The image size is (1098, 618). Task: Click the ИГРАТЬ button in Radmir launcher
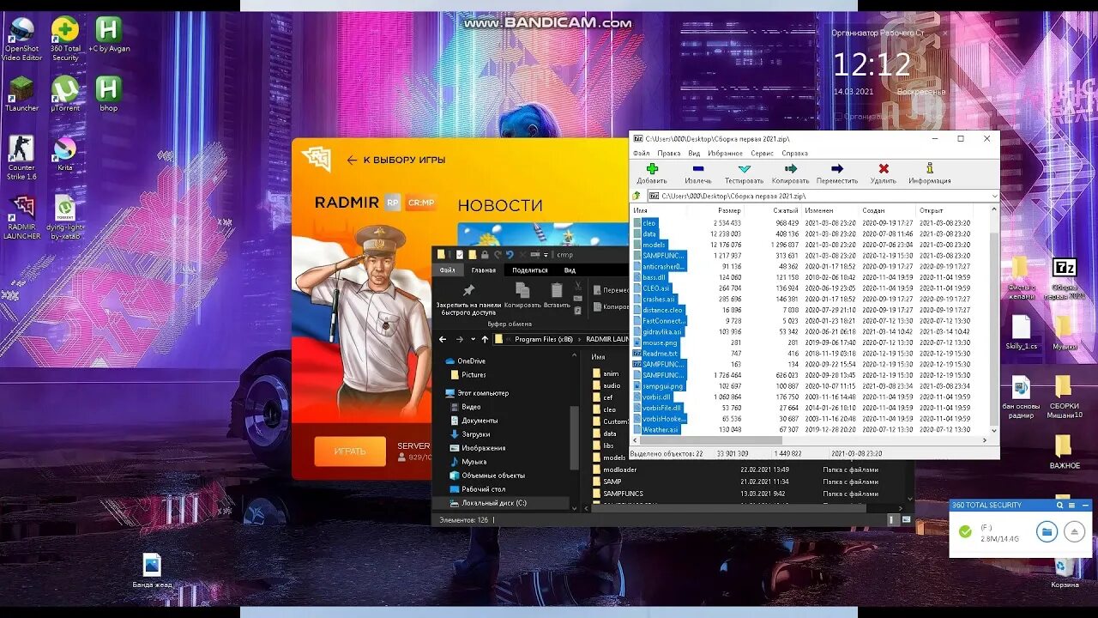tap(350, 451)
